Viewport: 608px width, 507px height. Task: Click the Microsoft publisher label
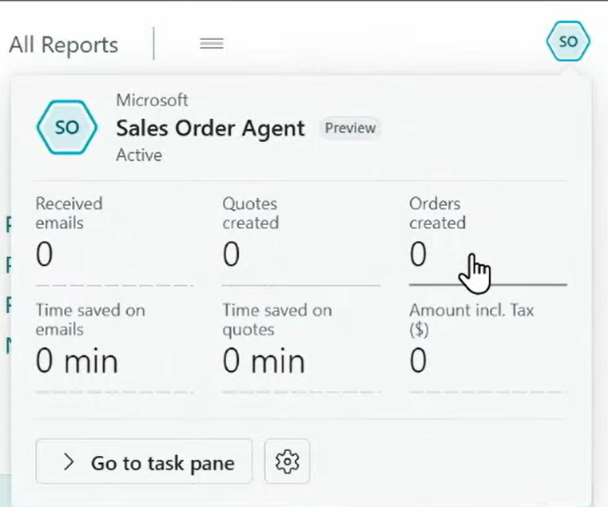[x=152, y=101]
